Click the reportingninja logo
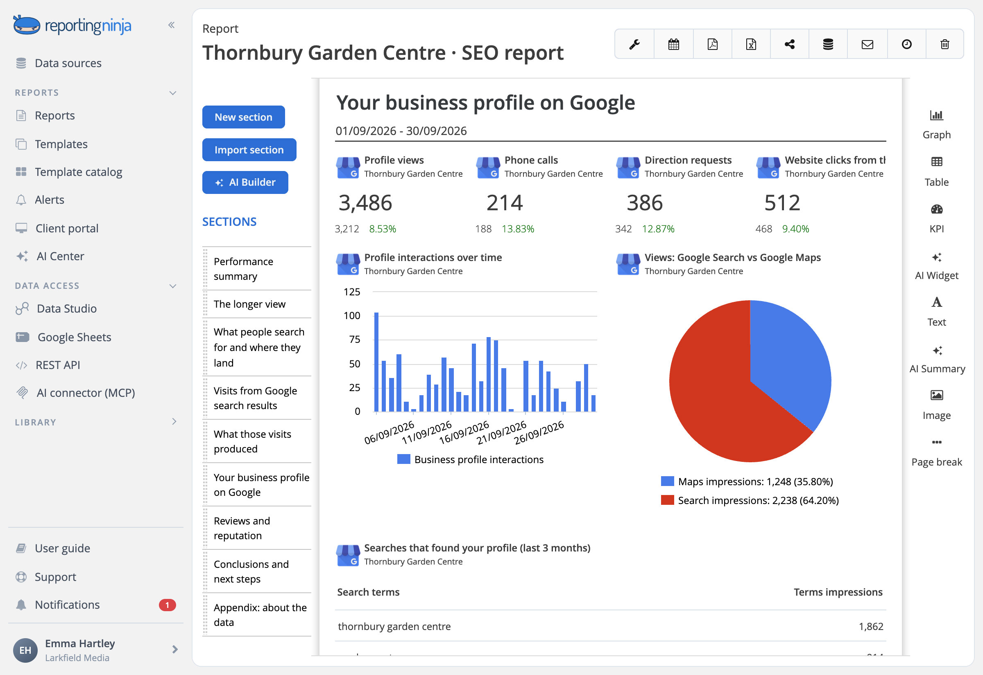Image resolution: width=983 pixels, height=675 pixels. click(72, 25)
